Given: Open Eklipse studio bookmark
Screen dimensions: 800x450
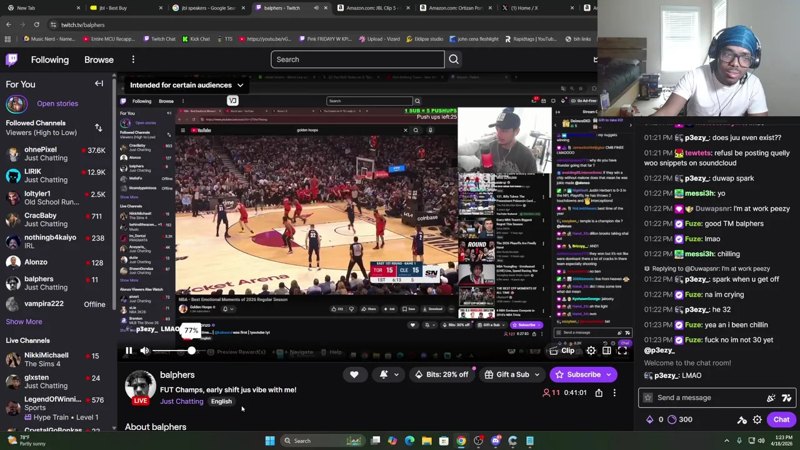Looking at the screenshot, I should coord(424,39).
